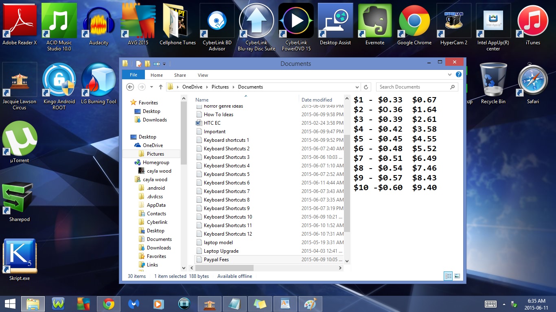
Task: Launch CyberLink PowerDVD 15
Action: click(296, 27)
